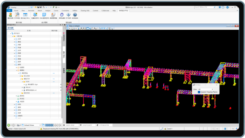The width and height of the screenshot is (245, 138).
Task: Click the Fit View icon in view toolbar
Action: pos(88,29)
